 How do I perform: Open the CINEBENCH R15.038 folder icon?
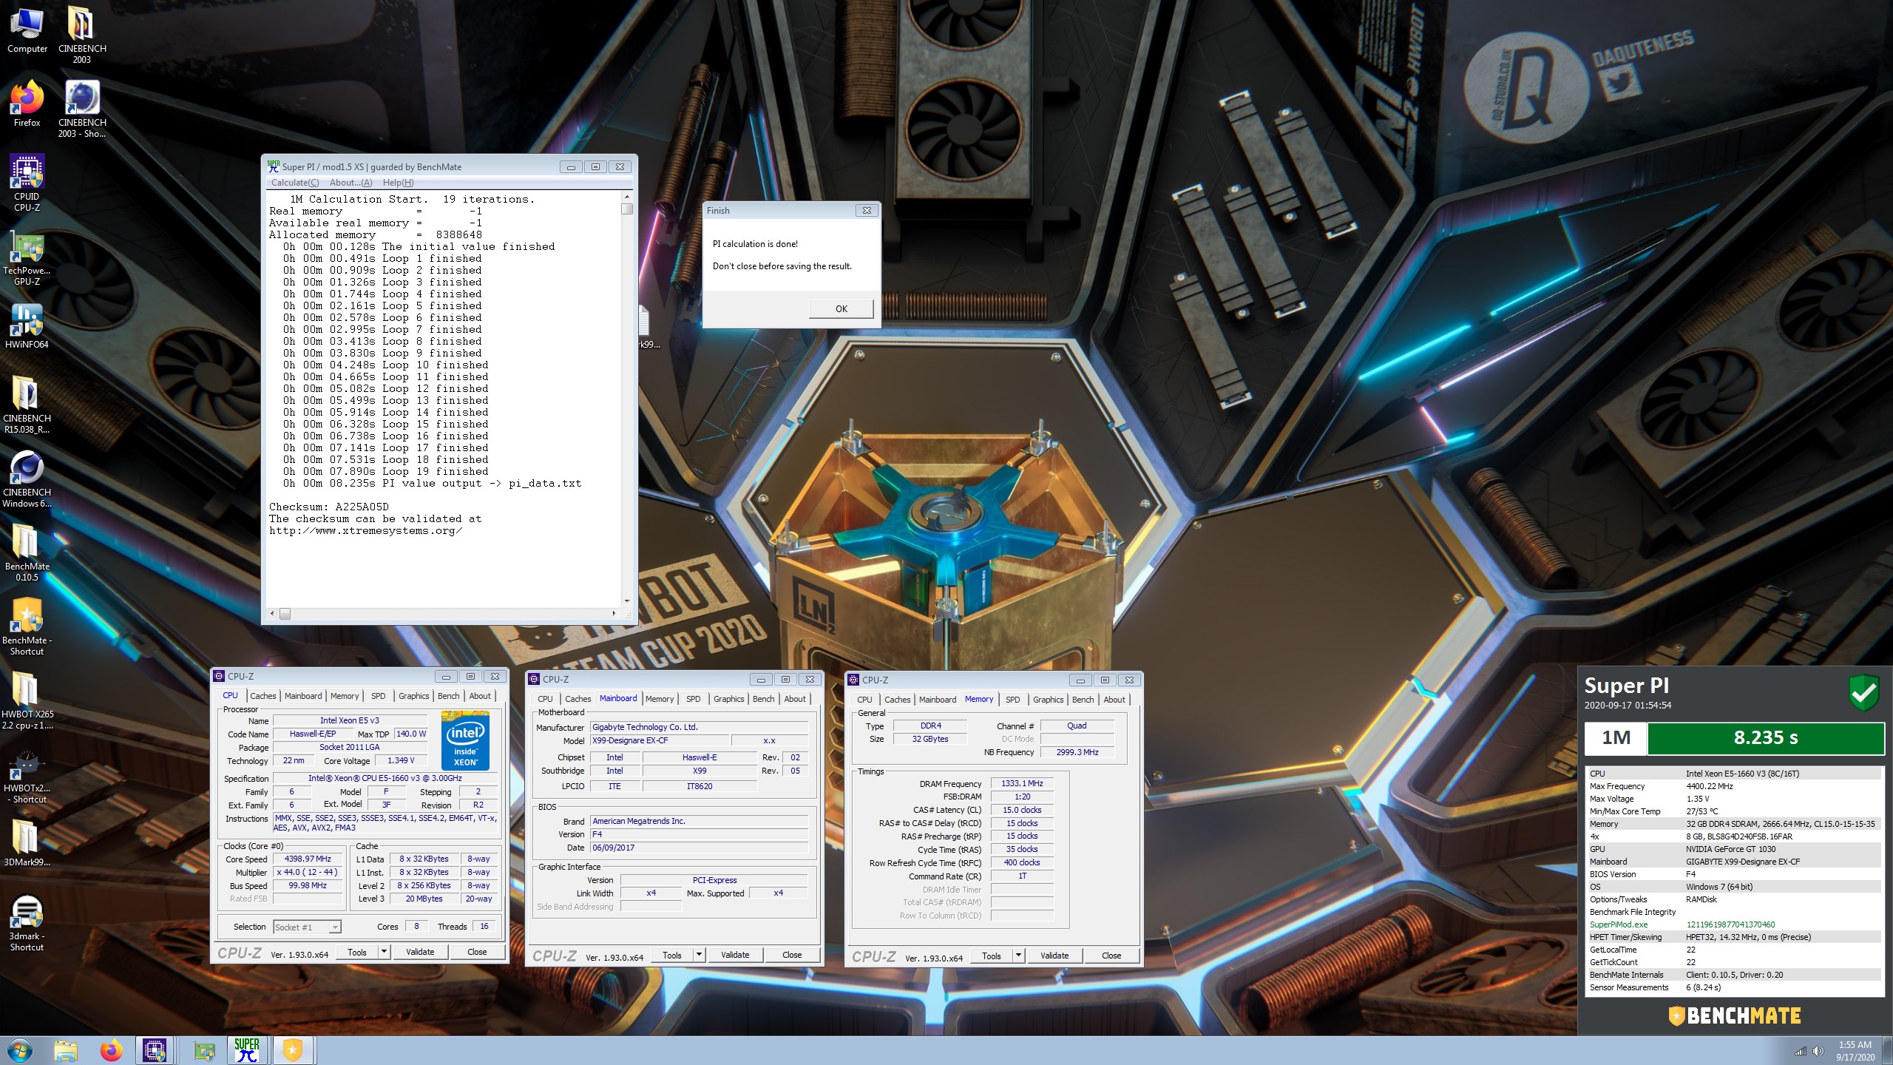[27, 405]
